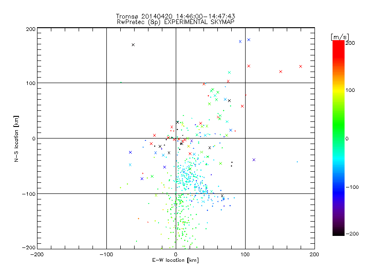Click the colorbar tick label '-200'

[352, 234]
